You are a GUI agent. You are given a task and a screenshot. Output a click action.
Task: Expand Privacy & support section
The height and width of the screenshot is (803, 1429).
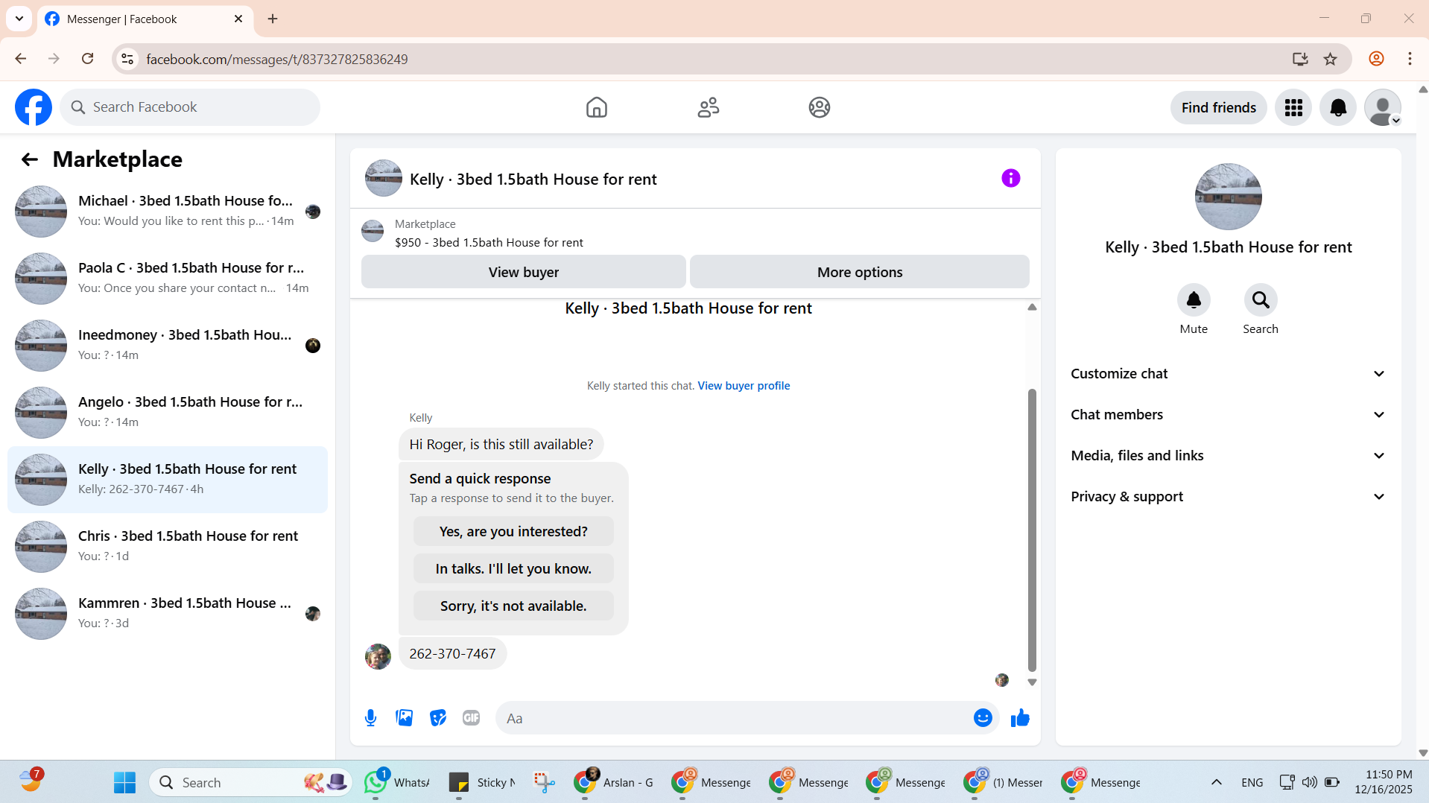click(x=1228, y=497)
